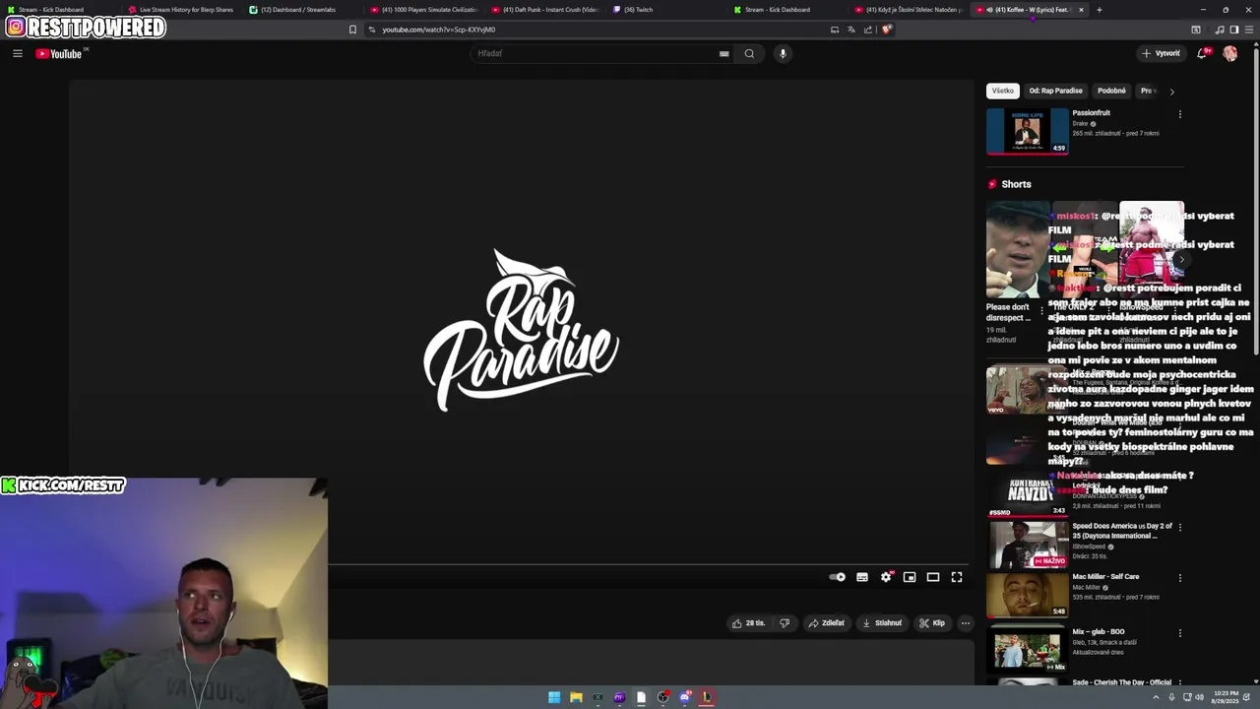Open options for Mix – gleb BOO

[1180, 633]
